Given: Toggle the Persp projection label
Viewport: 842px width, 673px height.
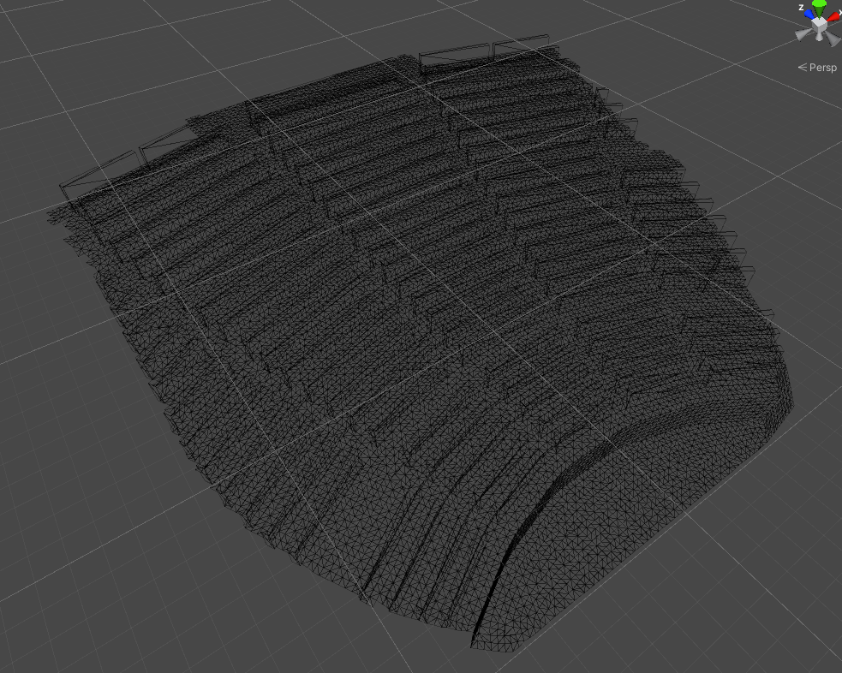Looking at the screenshot, I should (817, 68).
